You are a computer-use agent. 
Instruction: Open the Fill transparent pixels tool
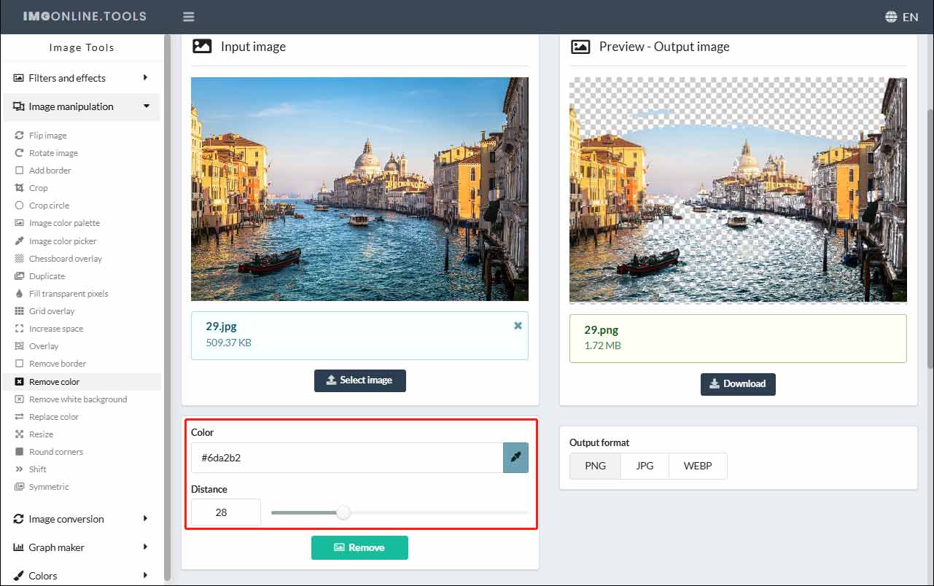pyautogui.click(x=69, y=293)
